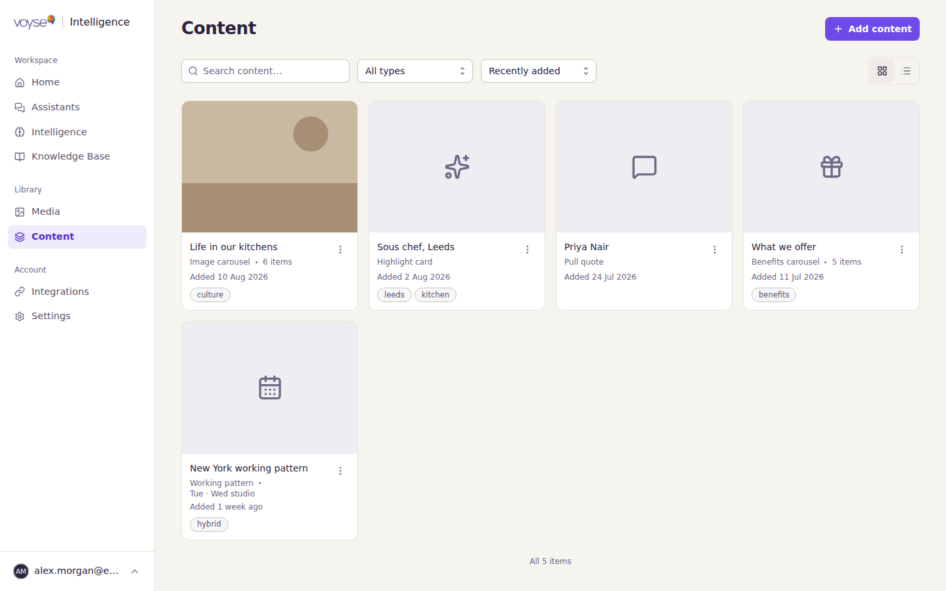Click the benefits tag
Screen dimensions: 946x591
(774, 295)
